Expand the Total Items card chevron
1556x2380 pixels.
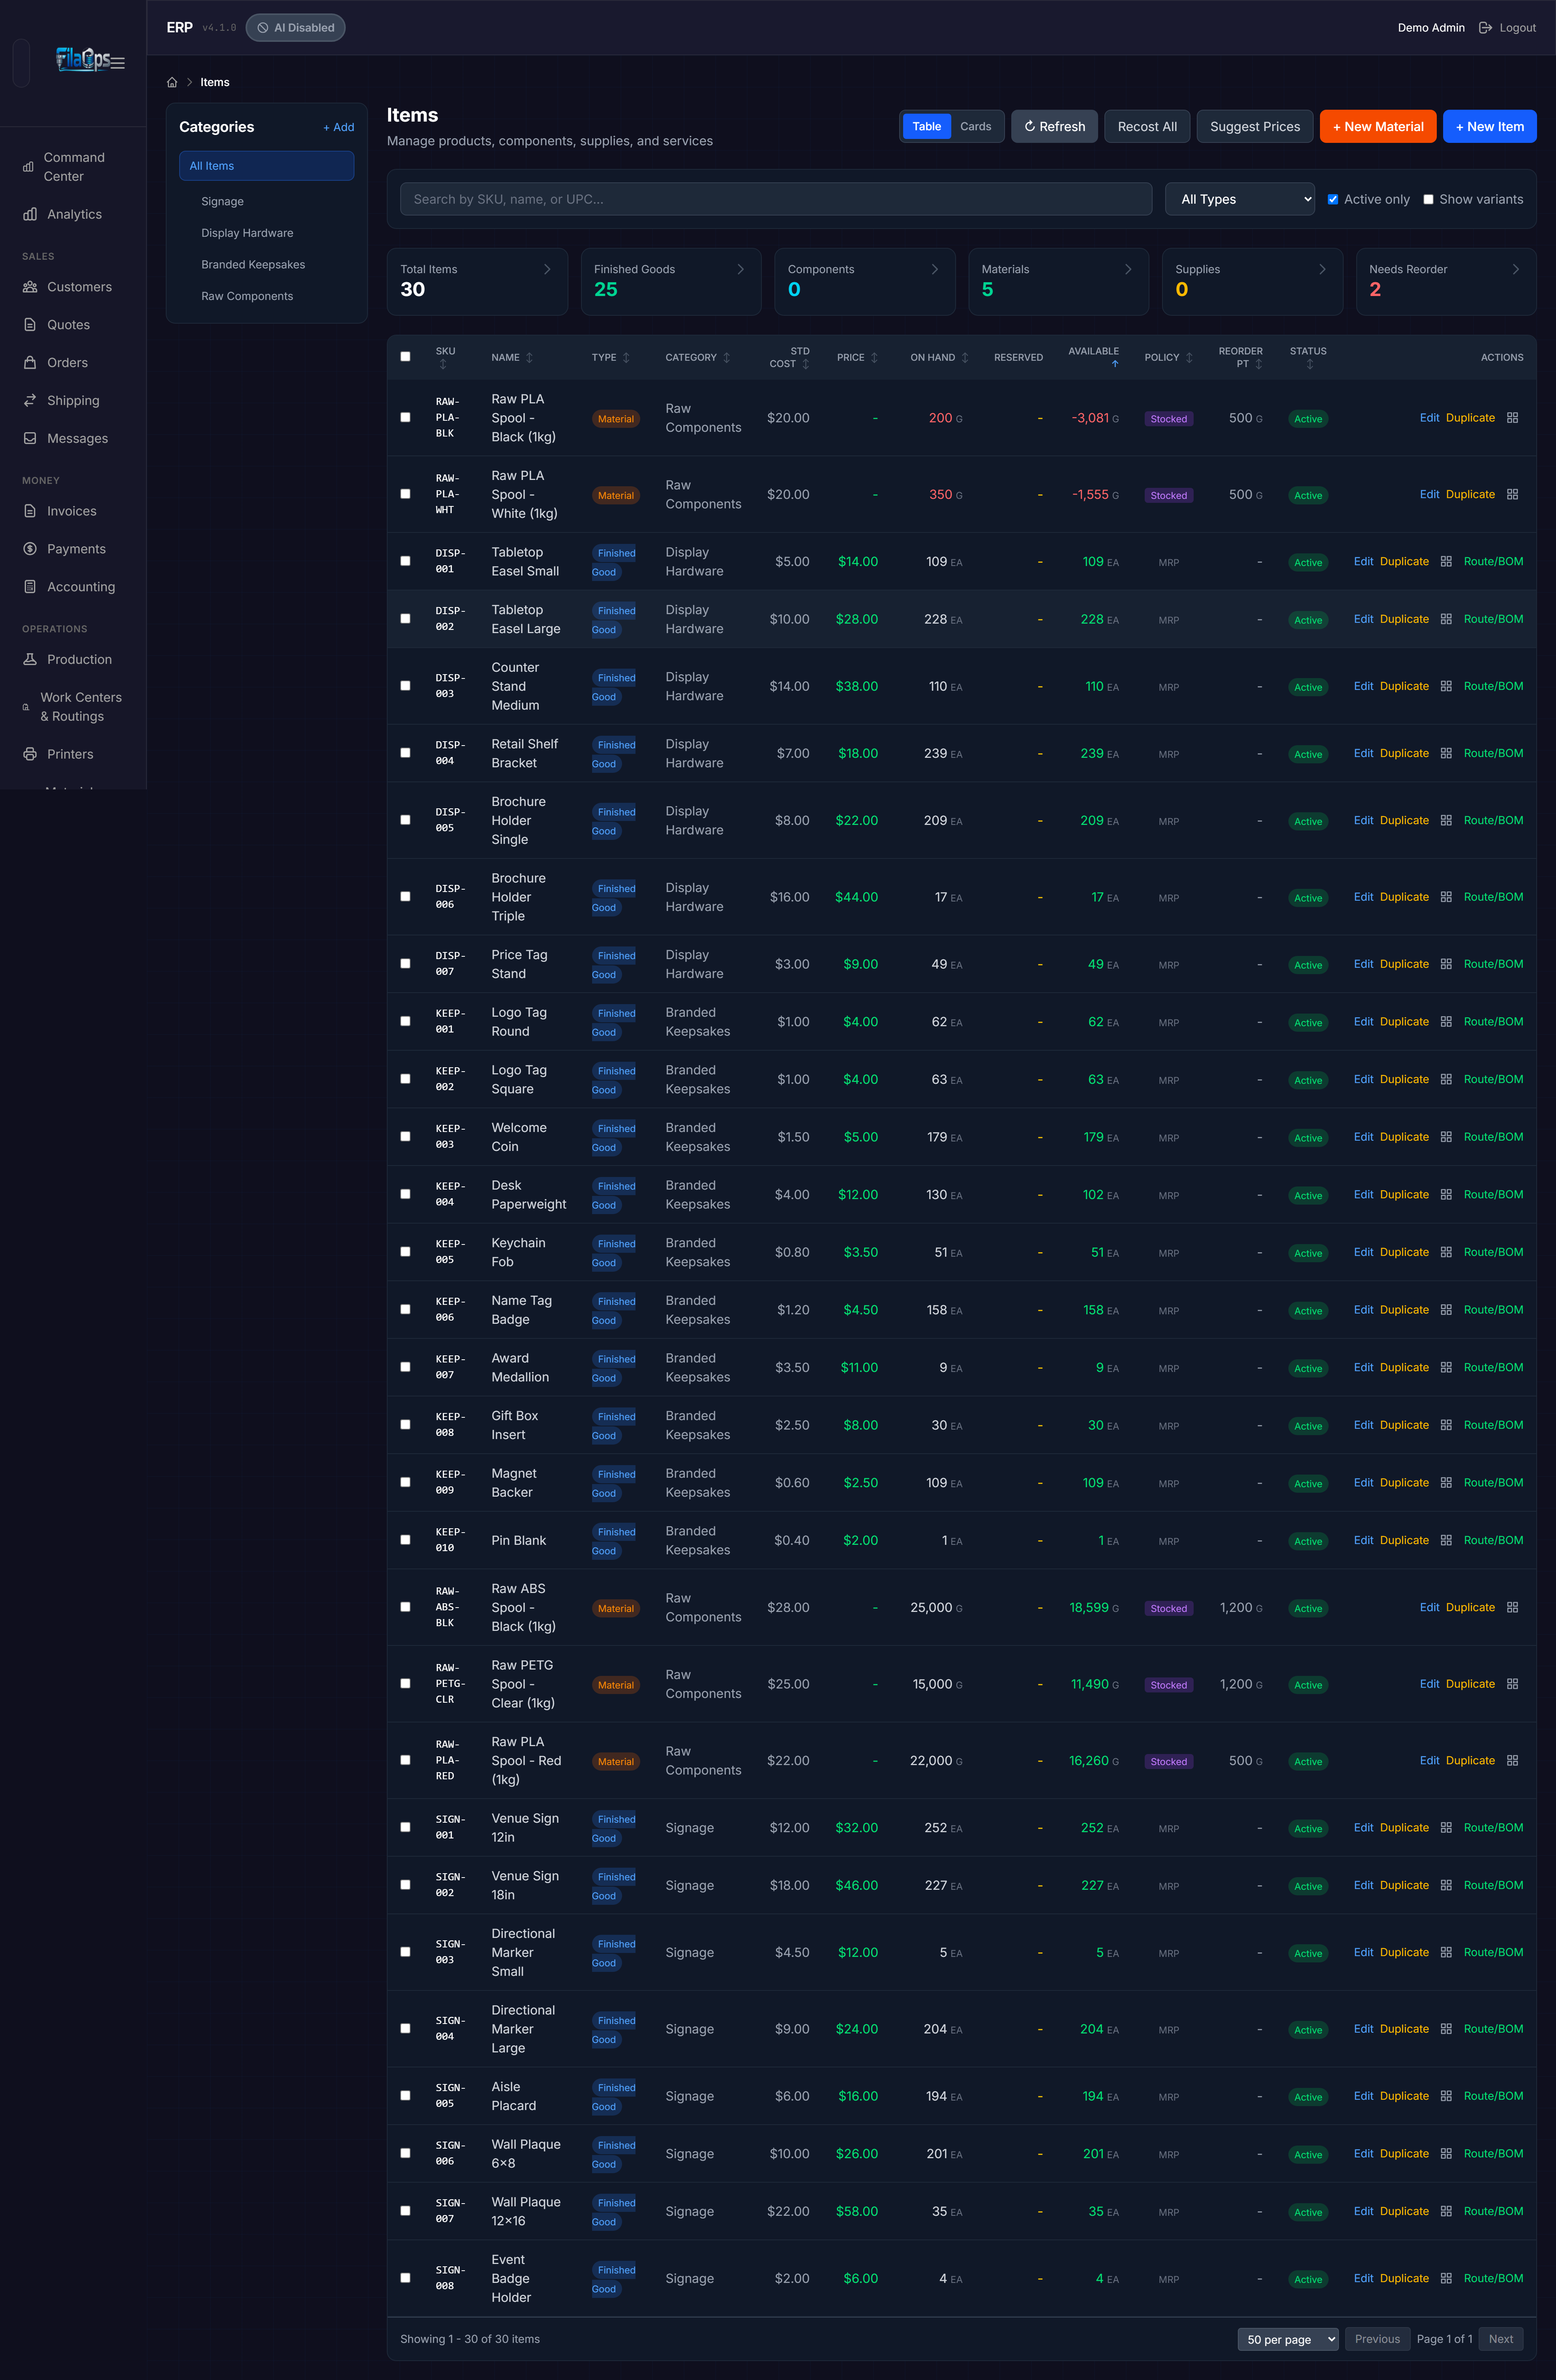(547, 270)
